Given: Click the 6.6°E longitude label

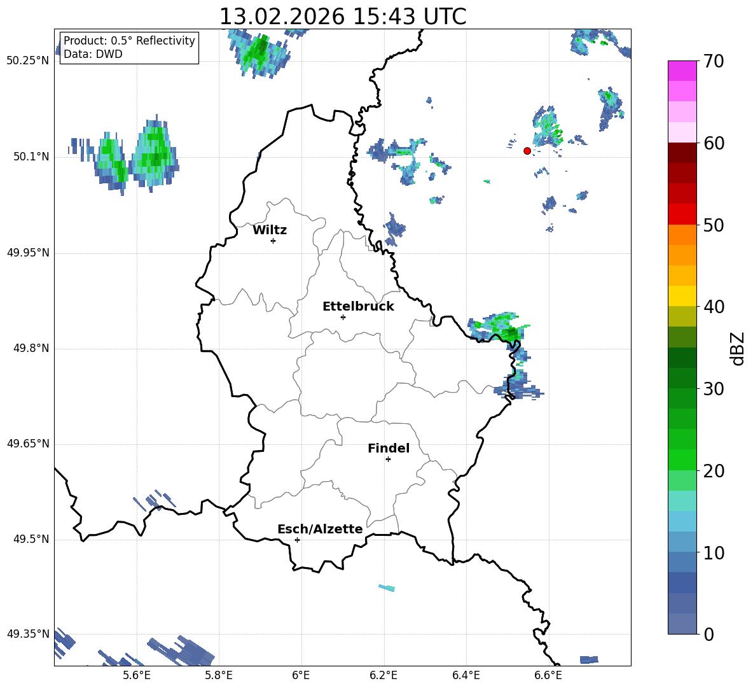Looking at the screenshot, I should coord(548,675).
